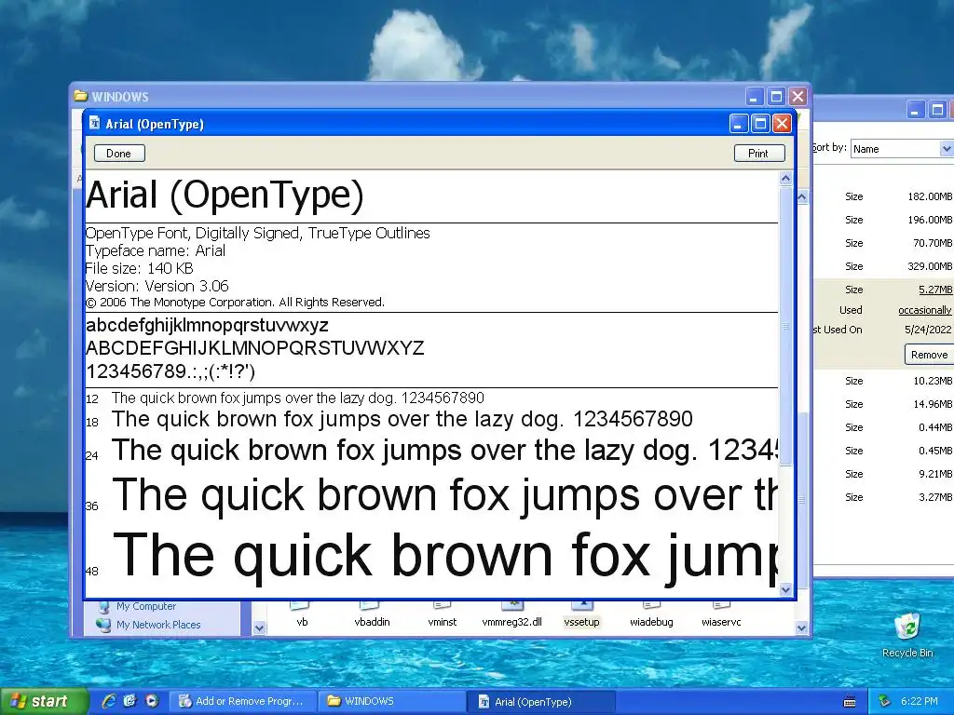Click the Print button in font viewer
This screenshot has width=954, height=715.
click(x=758, y=154)
